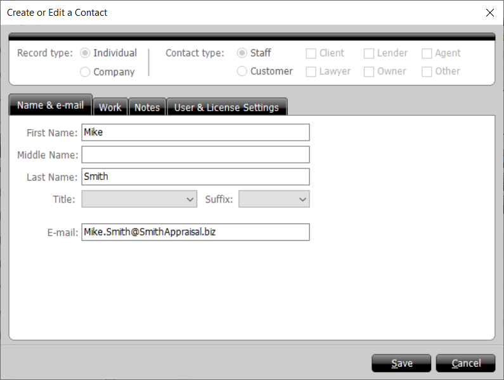Focus the E-mail input field

tap(195, 232)
